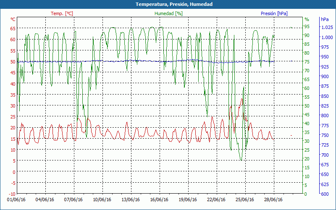Click the 04/06/16 date axis label

[45, 200]
